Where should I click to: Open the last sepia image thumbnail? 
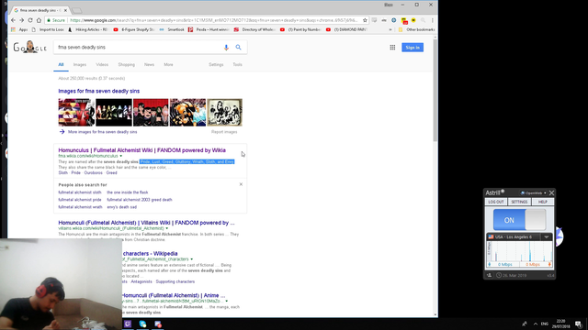click(x=224, y=112)
